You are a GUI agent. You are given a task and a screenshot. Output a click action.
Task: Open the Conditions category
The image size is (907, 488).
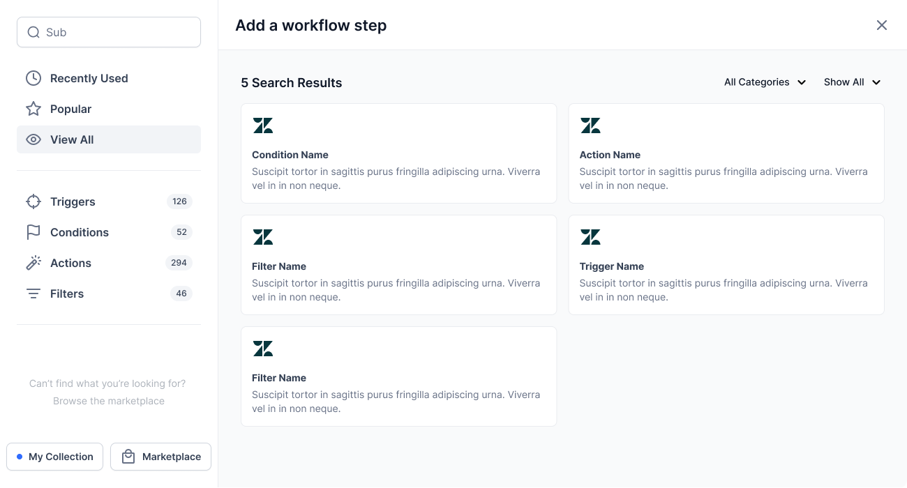pyautogui.click(x=109, y=232)
